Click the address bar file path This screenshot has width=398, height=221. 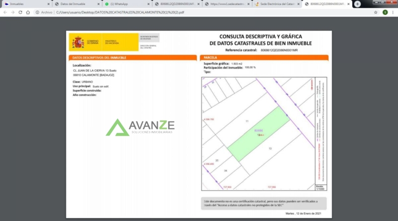tap(120, 13)
